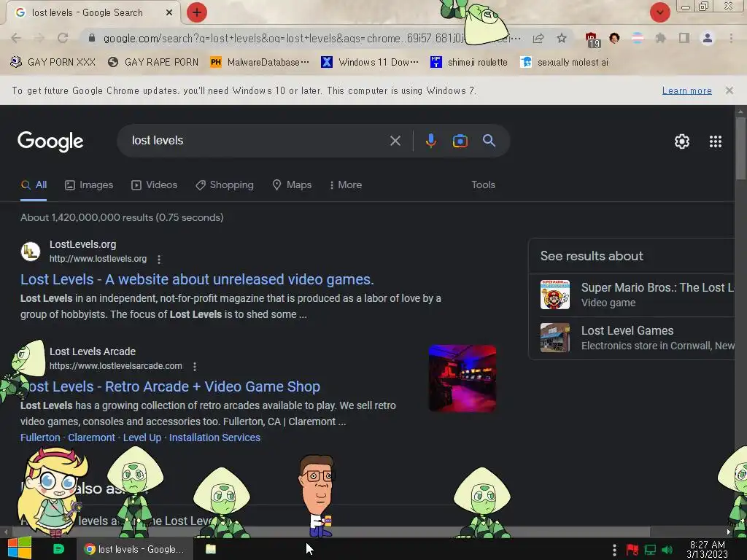Close the 'lost levels - Google Search' tab
This screenshot has width=747, height=560.
(x=169, y=12)
